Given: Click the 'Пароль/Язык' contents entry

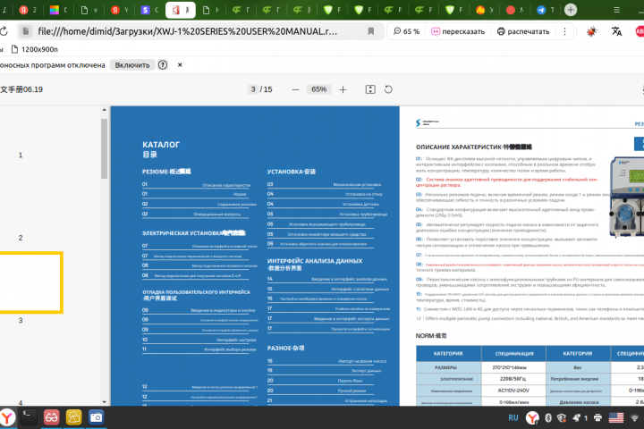Looking at the screenshot, I should [x=350, y=381].
